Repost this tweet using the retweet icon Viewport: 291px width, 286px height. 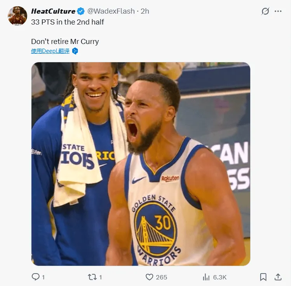pyautogui.click(x=92, y=277)
